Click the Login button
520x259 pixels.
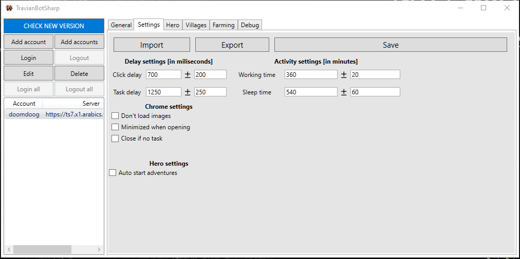[x=29, y=57]
